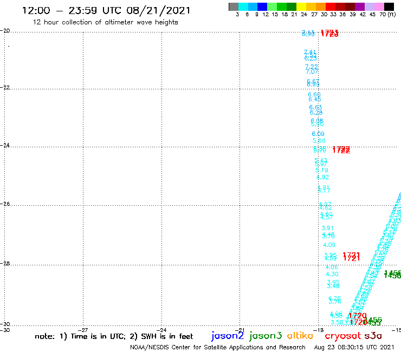Click wave height value 4.92

[322, 177]
